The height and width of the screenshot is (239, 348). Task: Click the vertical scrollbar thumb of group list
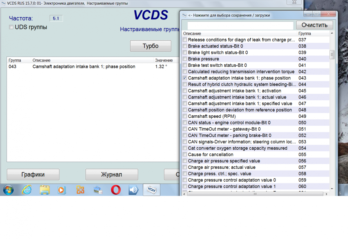332,55
